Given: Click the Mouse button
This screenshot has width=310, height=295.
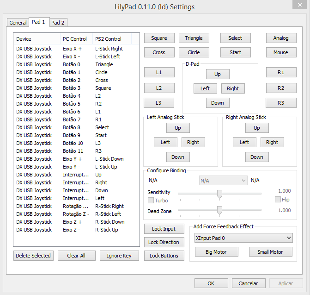Looking at the screenshot, I should click(281, 52).
